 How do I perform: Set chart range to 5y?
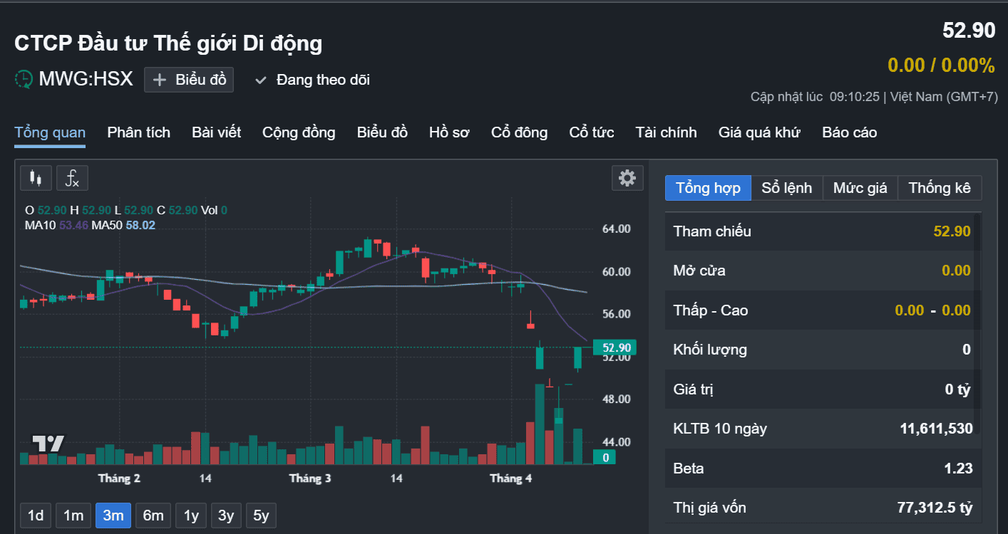262,515
